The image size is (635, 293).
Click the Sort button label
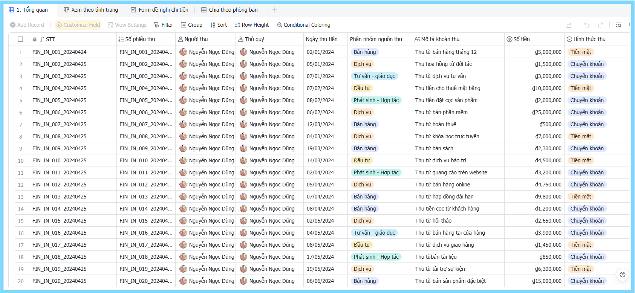(x=222, y=25)
